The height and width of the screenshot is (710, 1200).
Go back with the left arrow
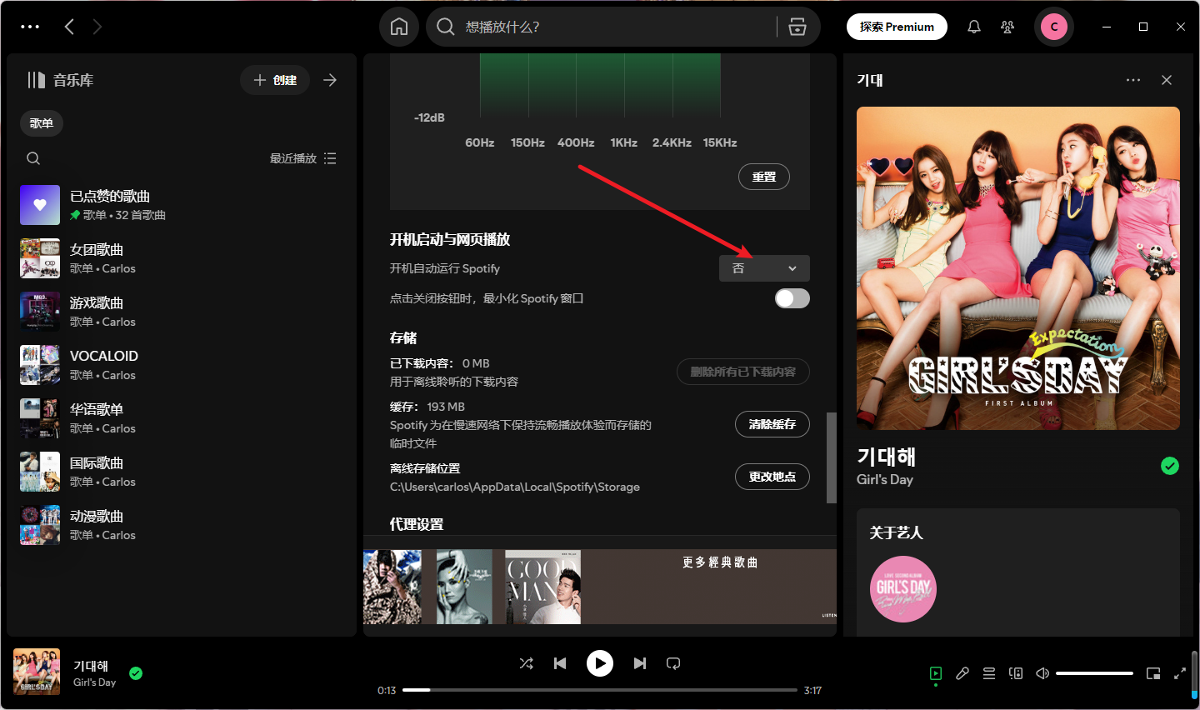click(69, 27)
